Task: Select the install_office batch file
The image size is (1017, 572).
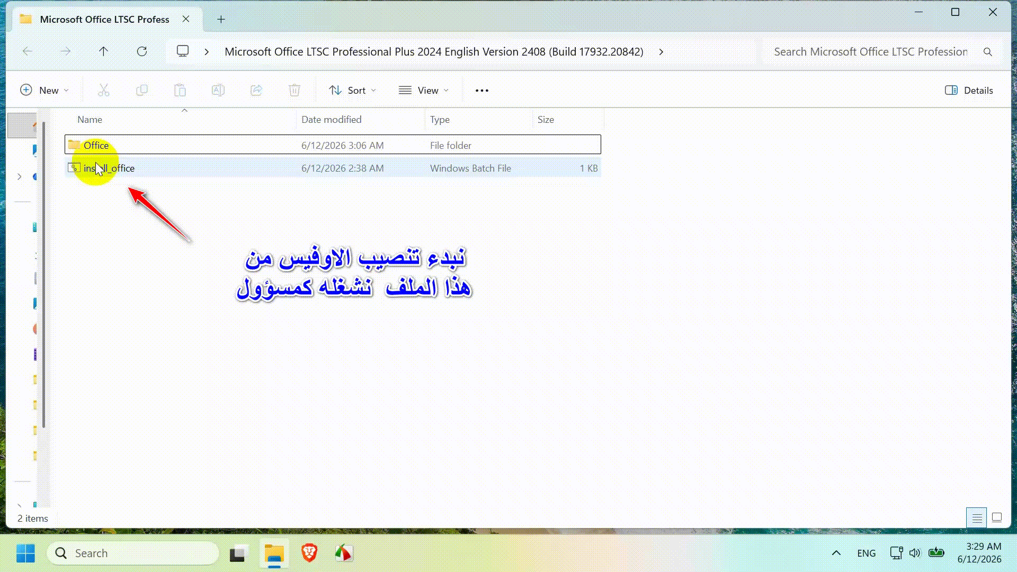Action: coord(333,168)
